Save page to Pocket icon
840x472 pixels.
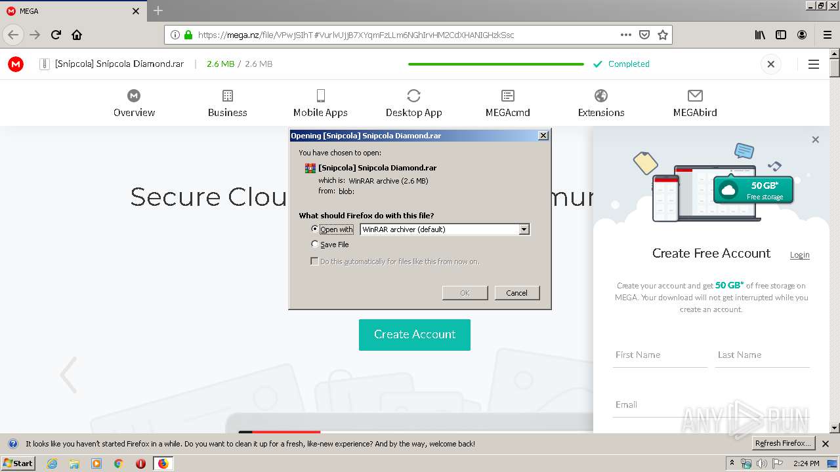point(644,35)
